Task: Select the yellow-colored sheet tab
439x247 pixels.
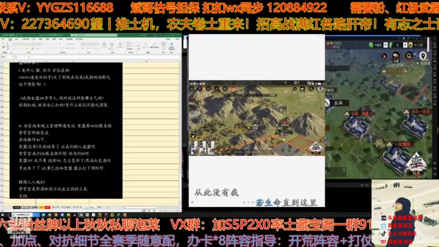Action: [x=42, y=207]
